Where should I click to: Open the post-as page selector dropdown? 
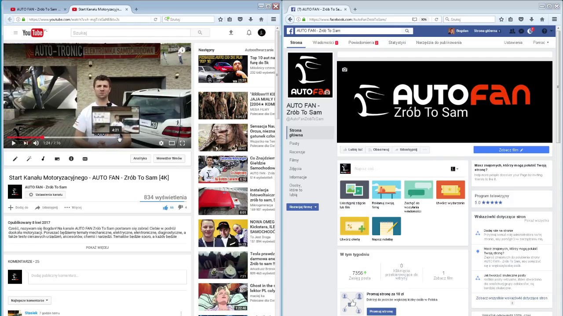[454, 169]
